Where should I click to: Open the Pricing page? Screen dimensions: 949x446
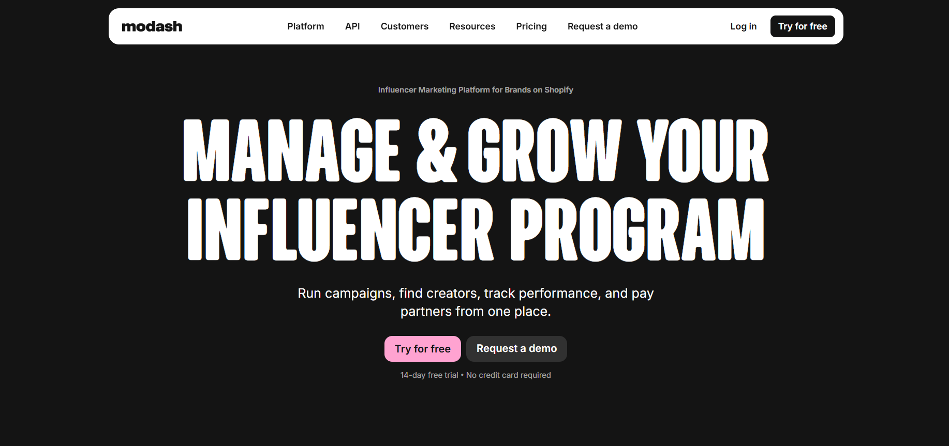coord(531,26)
